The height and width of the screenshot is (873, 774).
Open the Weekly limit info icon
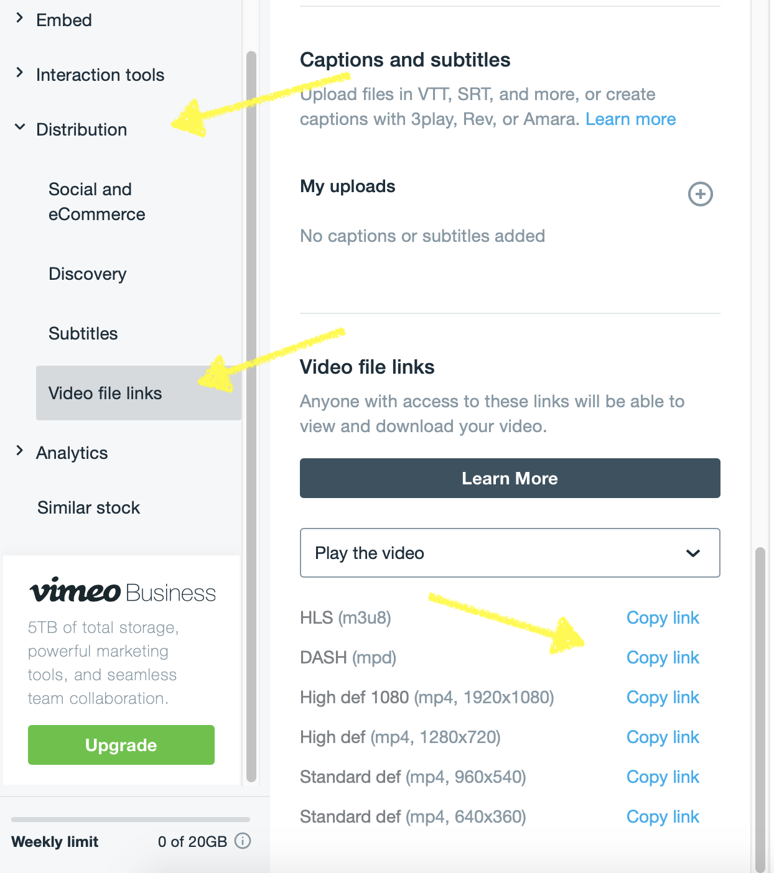tap(243, 841)
